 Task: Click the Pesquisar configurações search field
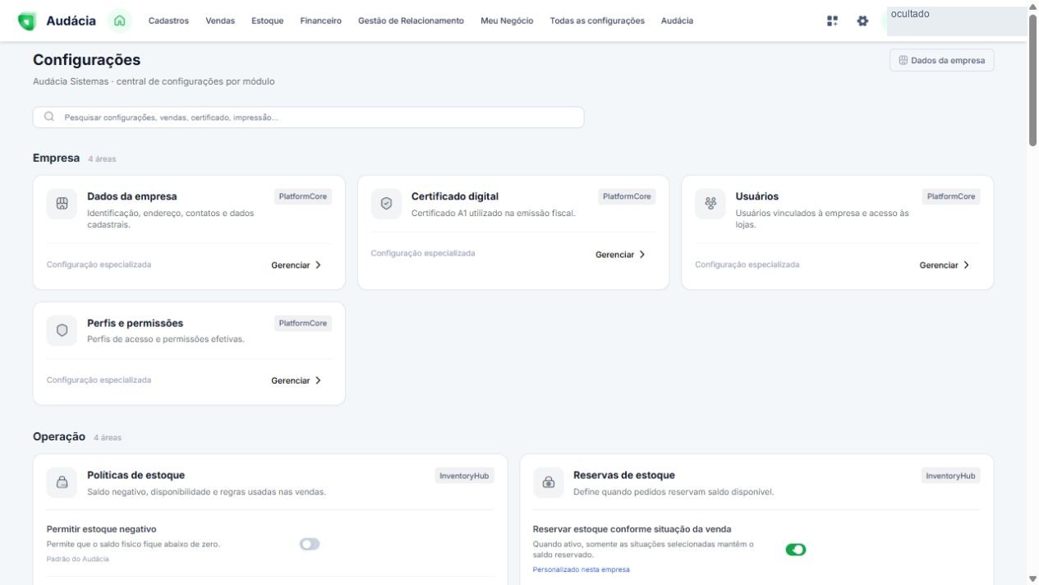[308, 117]
